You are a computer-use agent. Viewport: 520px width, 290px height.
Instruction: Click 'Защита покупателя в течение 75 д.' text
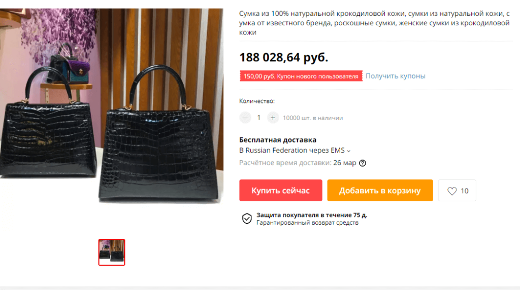[x=312, y=215]
